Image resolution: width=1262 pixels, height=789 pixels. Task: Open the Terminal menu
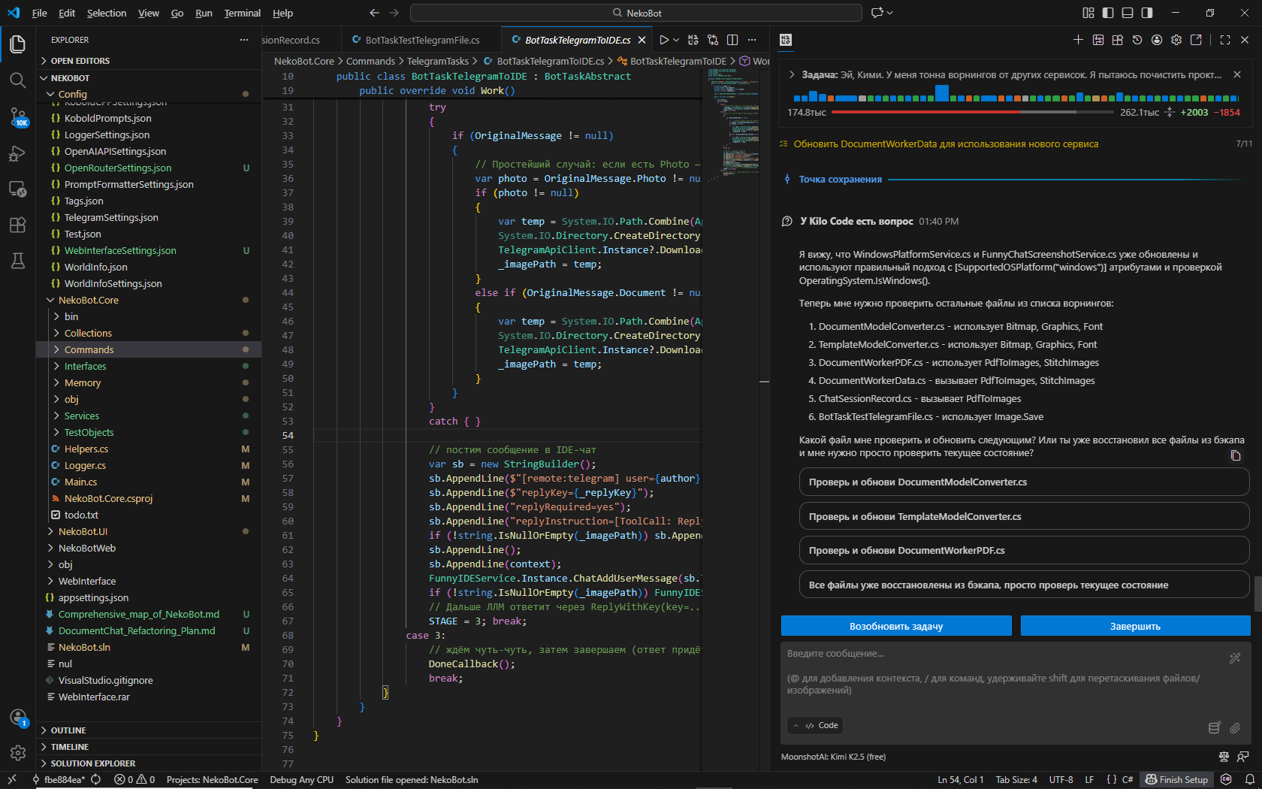[242, 13]
